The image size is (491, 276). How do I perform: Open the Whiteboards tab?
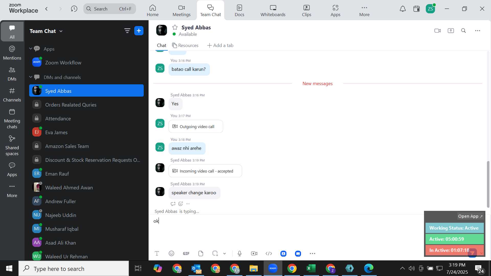(273, 11)
